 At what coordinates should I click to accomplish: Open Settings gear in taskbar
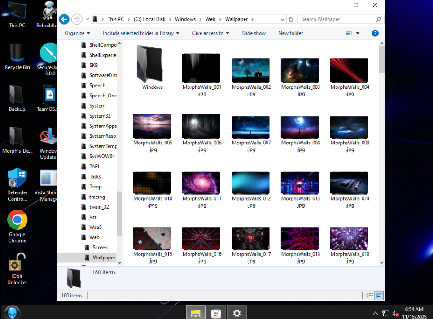pos(237,312)
